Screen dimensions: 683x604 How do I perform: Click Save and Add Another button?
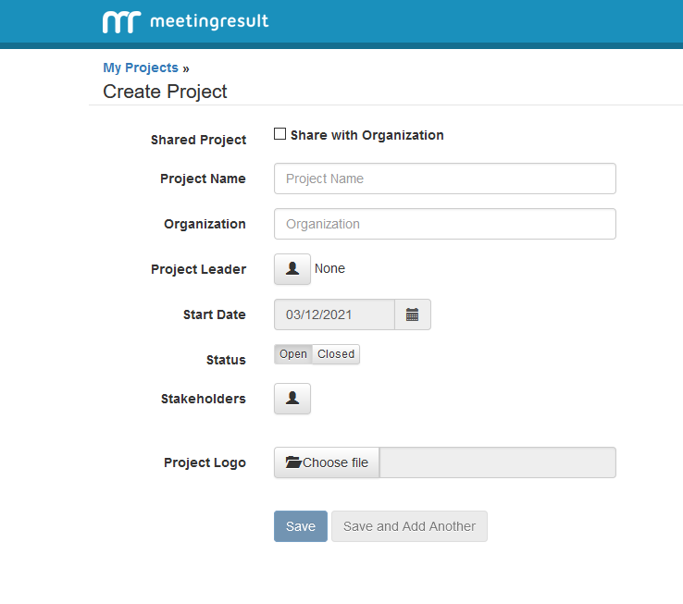click(x=409, y=526)
